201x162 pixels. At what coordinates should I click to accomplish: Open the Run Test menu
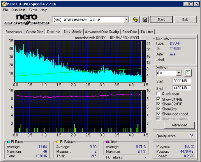(x=18, y=10)
